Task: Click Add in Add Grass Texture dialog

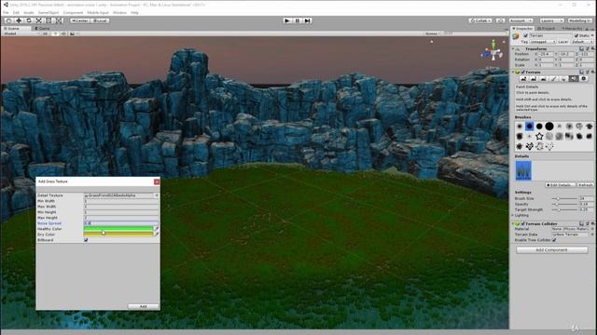Action: (143, 306)
